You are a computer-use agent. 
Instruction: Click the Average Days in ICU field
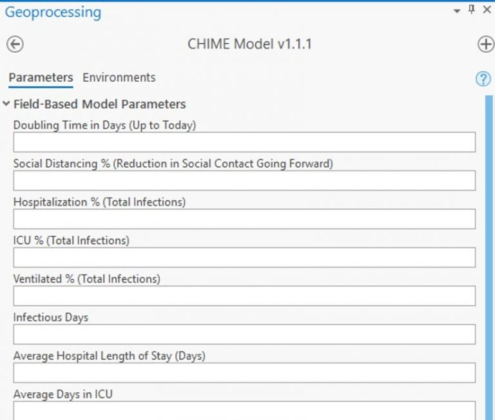(244, 410)
